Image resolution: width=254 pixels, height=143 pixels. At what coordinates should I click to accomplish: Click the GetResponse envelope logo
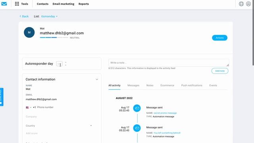pos(4,4)
